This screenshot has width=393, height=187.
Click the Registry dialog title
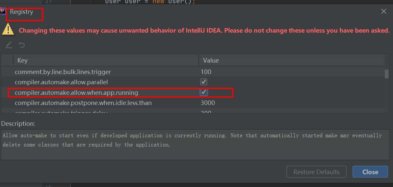point(21,12)
